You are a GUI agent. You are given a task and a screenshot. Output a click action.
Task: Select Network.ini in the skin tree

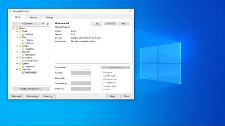(x=31, y=55)
